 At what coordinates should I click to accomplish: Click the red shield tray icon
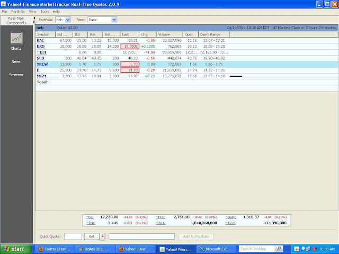[x=314, y=249]
